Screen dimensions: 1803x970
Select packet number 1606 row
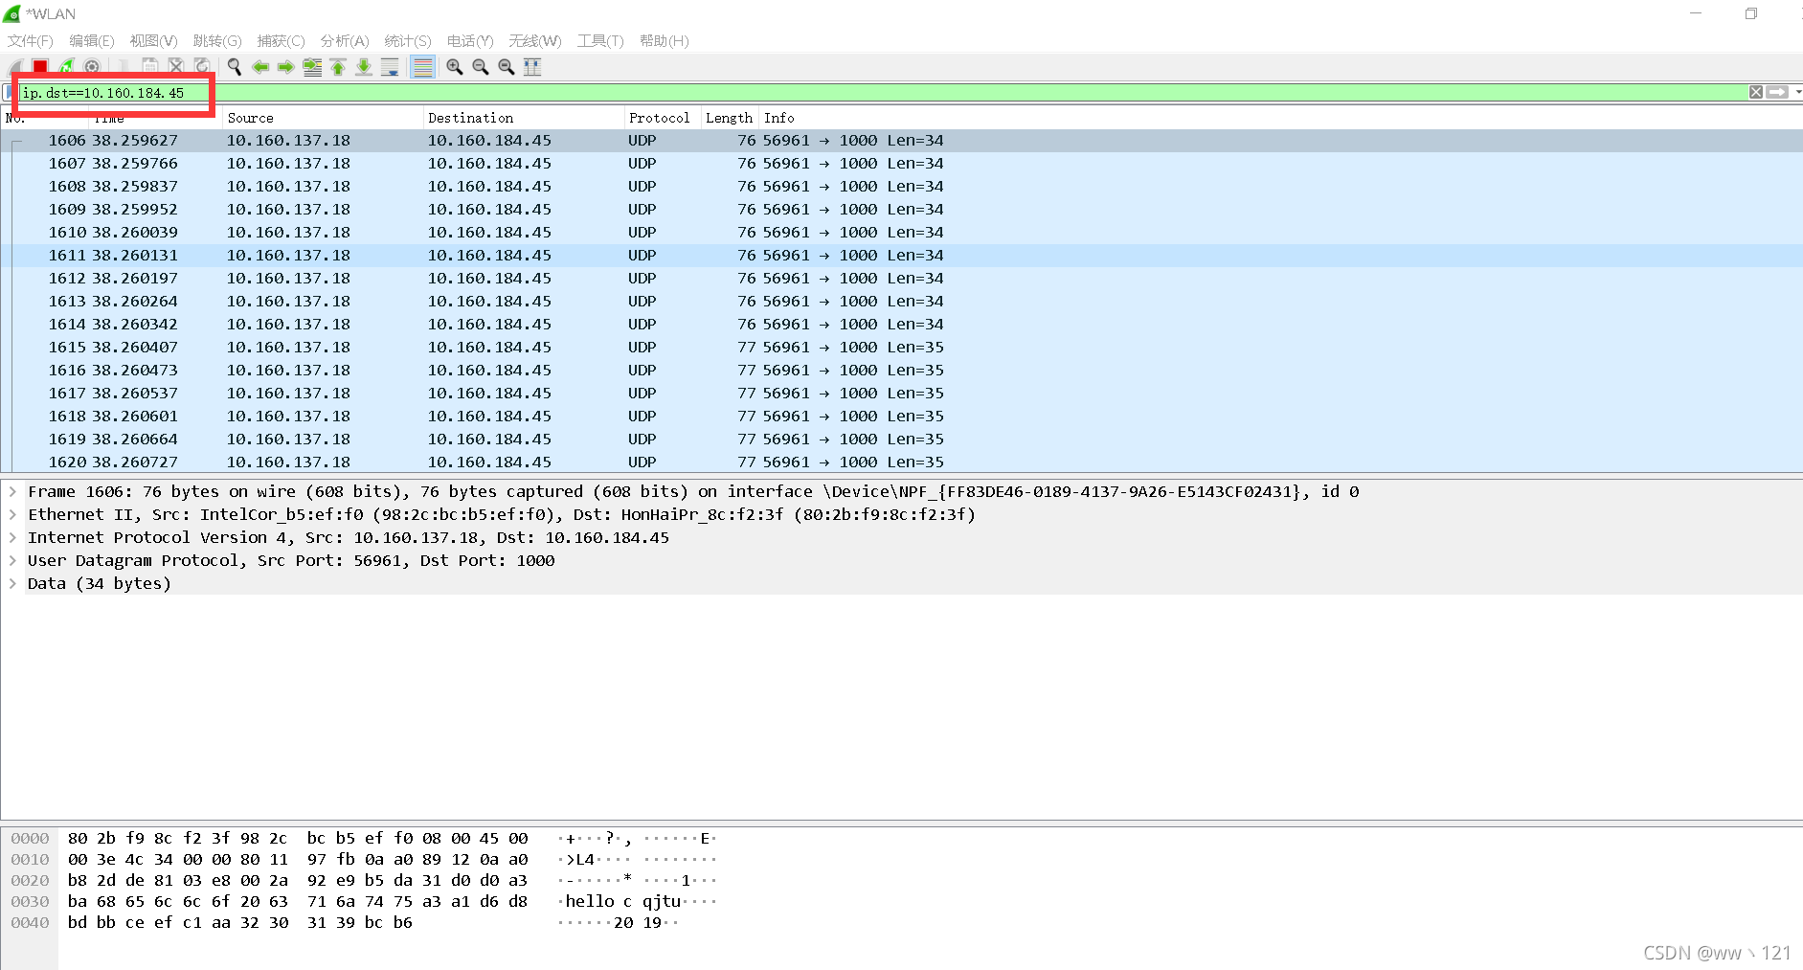901,140
